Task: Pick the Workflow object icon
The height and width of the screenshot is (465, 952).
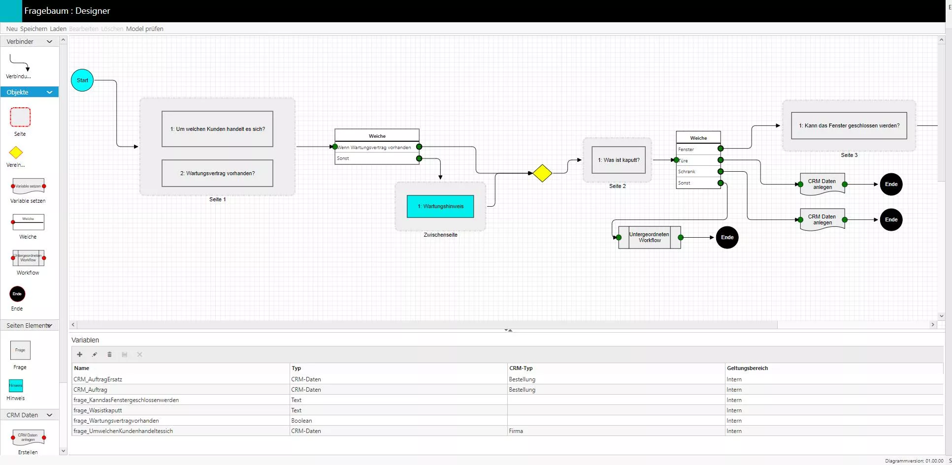Action: (x=28, y=258)
